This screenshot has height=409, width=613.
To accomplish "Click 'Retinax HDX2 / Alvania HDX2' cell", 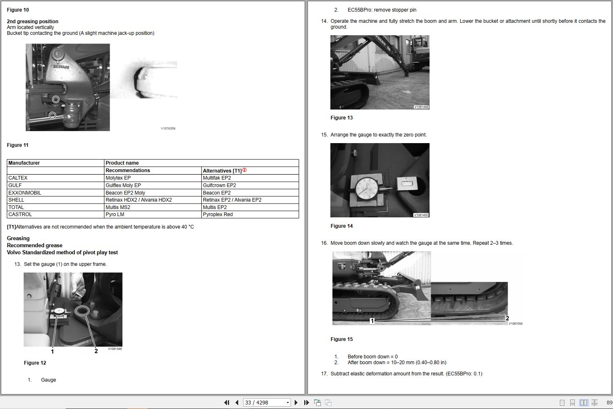I will click(x=153, y=200).
